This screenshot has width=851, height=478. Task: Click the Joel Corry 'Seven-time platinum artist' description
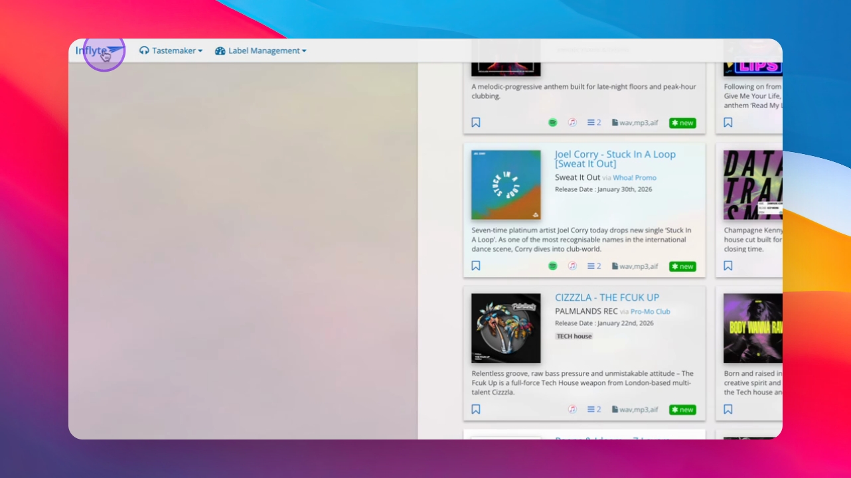581,240
